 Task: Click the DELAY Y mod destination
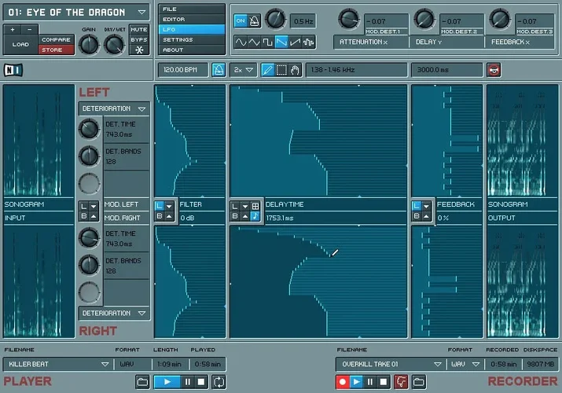pyautogui.click(x=446, y=42)
